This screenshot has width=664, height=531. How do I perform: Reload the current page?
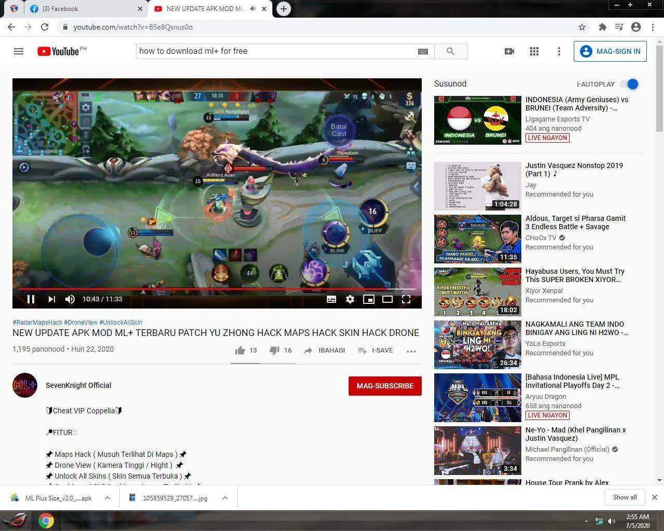[x=45, y=27]
